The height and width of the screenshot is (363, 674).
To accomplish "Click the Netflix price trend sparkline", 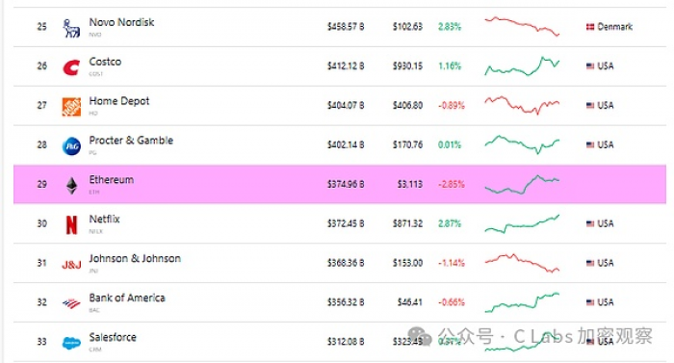I will coord(522,224).
